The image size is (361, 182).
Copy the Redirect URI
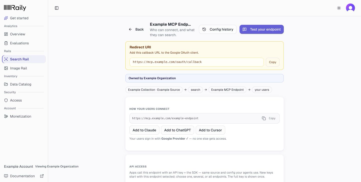click(x=273, y=62)
